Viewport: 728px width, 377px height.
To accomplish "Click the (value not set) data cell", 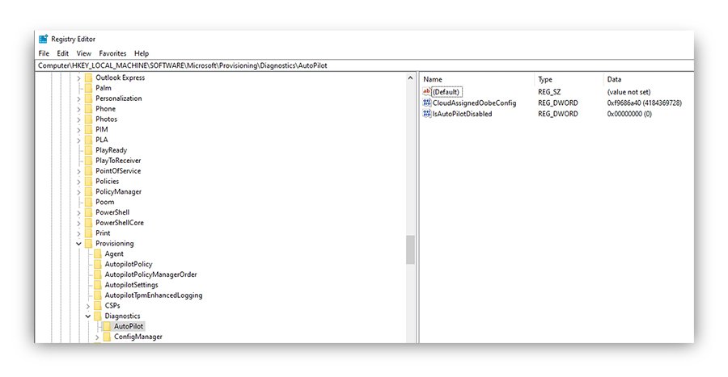I will [x=629, y=92].
